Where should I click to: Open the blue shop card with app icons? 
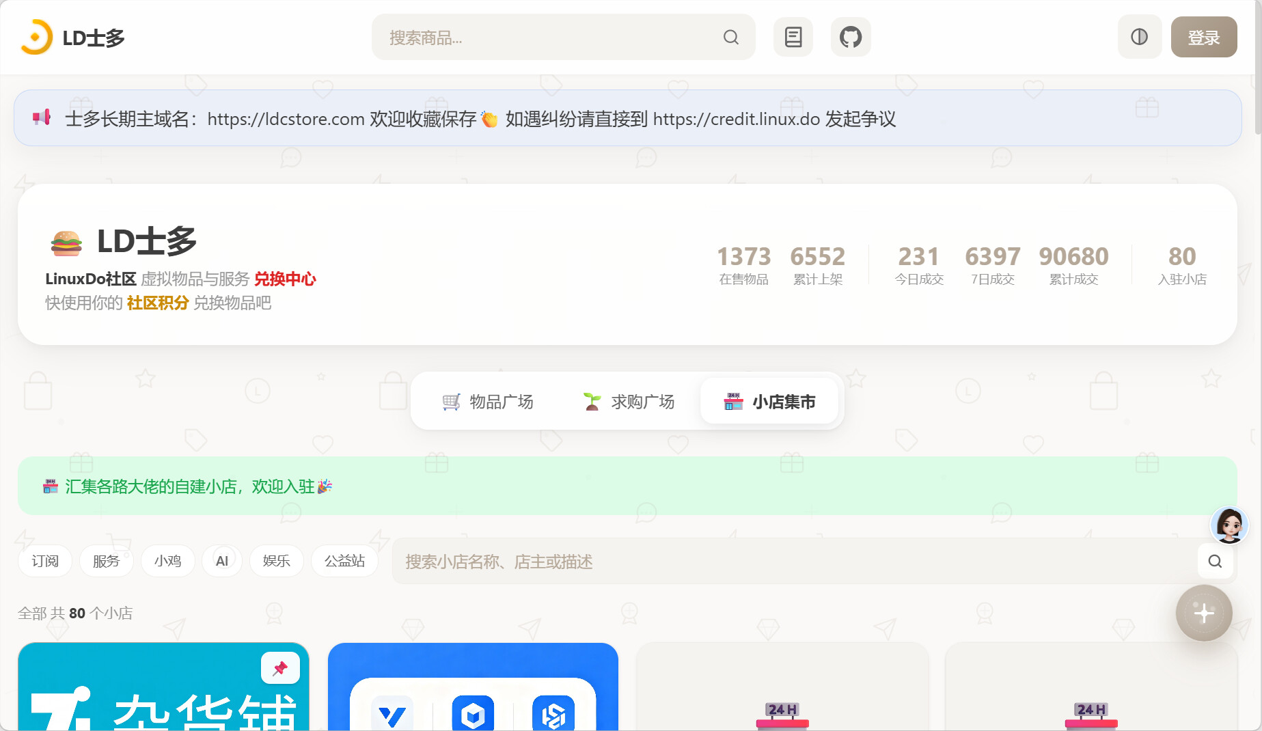tap(473, 687)
